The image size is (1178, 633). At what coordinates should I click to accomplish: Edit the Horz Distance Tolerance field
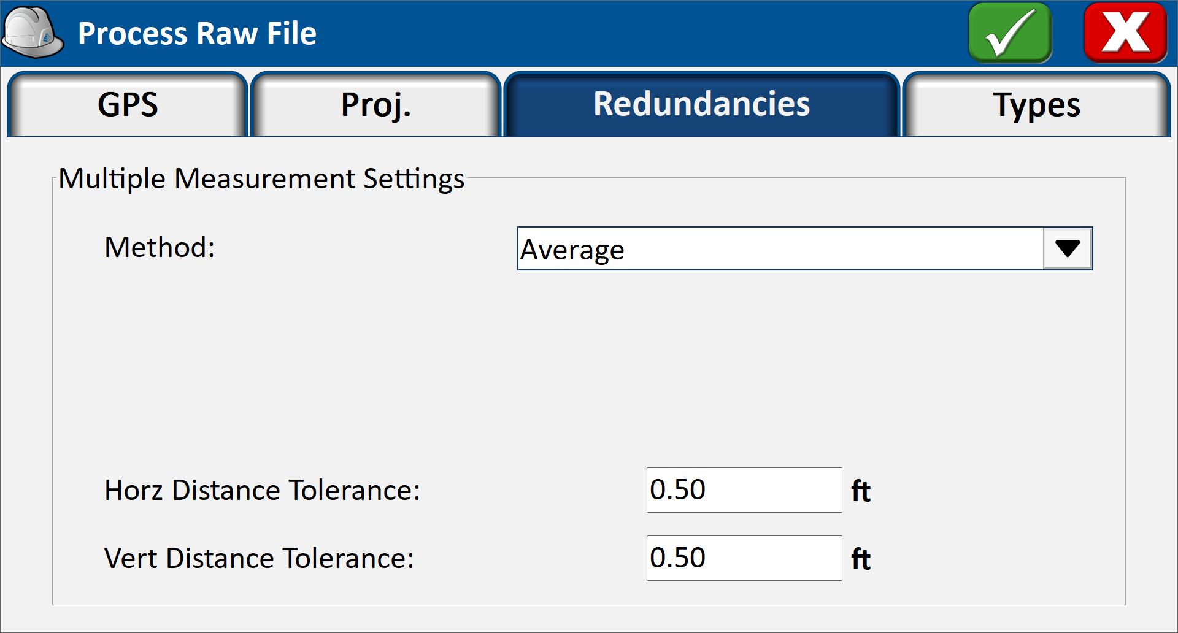(744, 490)
